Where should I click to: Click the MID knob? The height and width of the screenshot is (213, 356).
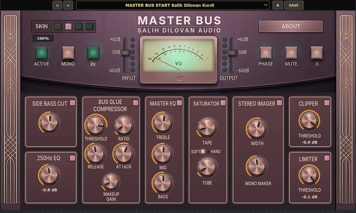point(163,154)
